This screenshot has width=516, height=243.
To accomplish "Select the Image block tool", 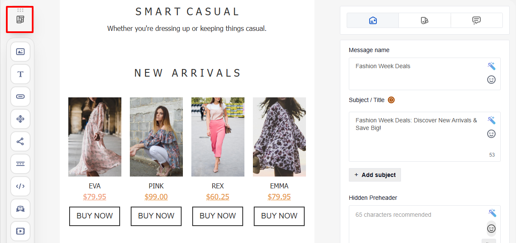I will pyautogui.click(x=20, y=52).
